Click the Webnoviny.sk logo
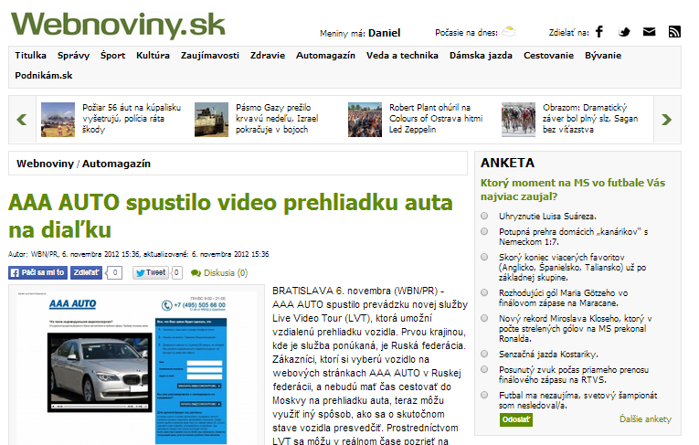 click(118, 25)
